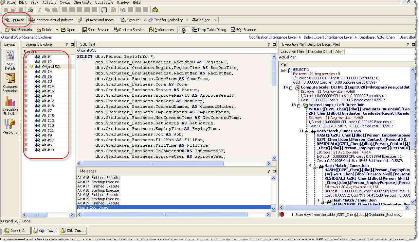Click the Delete scenario button
Image resolution: width=419 pixels, height=242 pixels.
click(44, 30)
